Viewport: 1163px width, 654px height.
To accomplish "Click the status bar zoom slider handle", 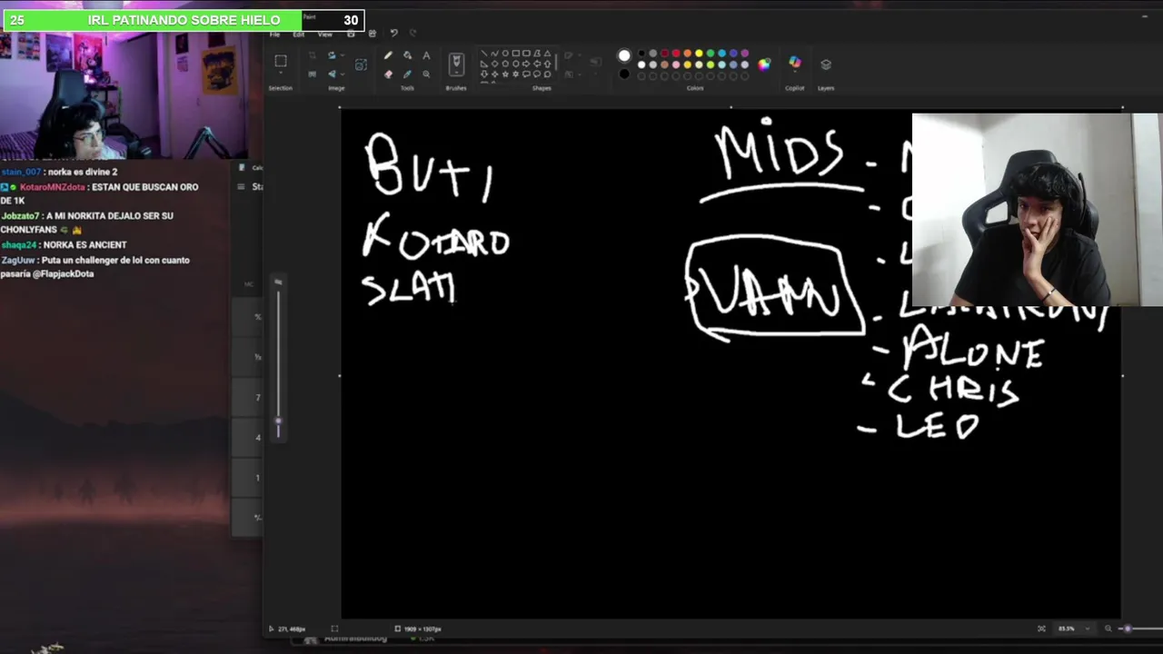I will pos(1128,629).
